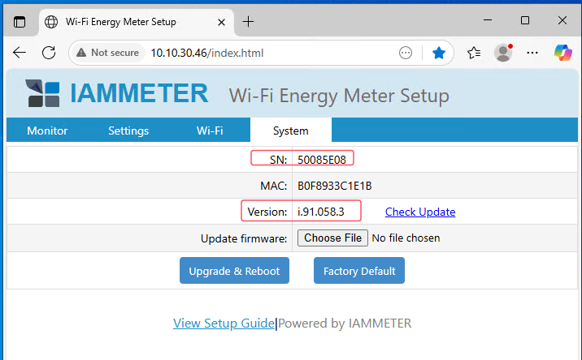
Task: Open the favorites list icon
Action: pos(474,53)
